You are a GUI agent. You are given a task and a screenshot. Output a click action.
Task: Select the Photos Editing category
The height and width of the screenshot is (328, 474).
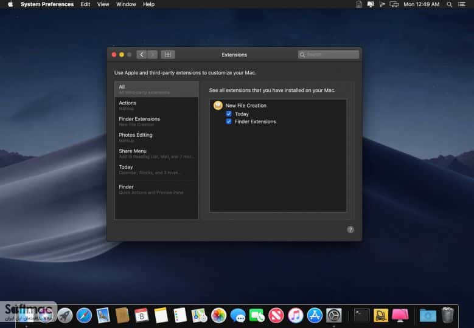tap(156, 137)
